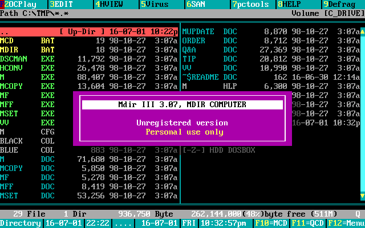Select file DSCMAN EXE
365x228 pixels.
[89, 59]
